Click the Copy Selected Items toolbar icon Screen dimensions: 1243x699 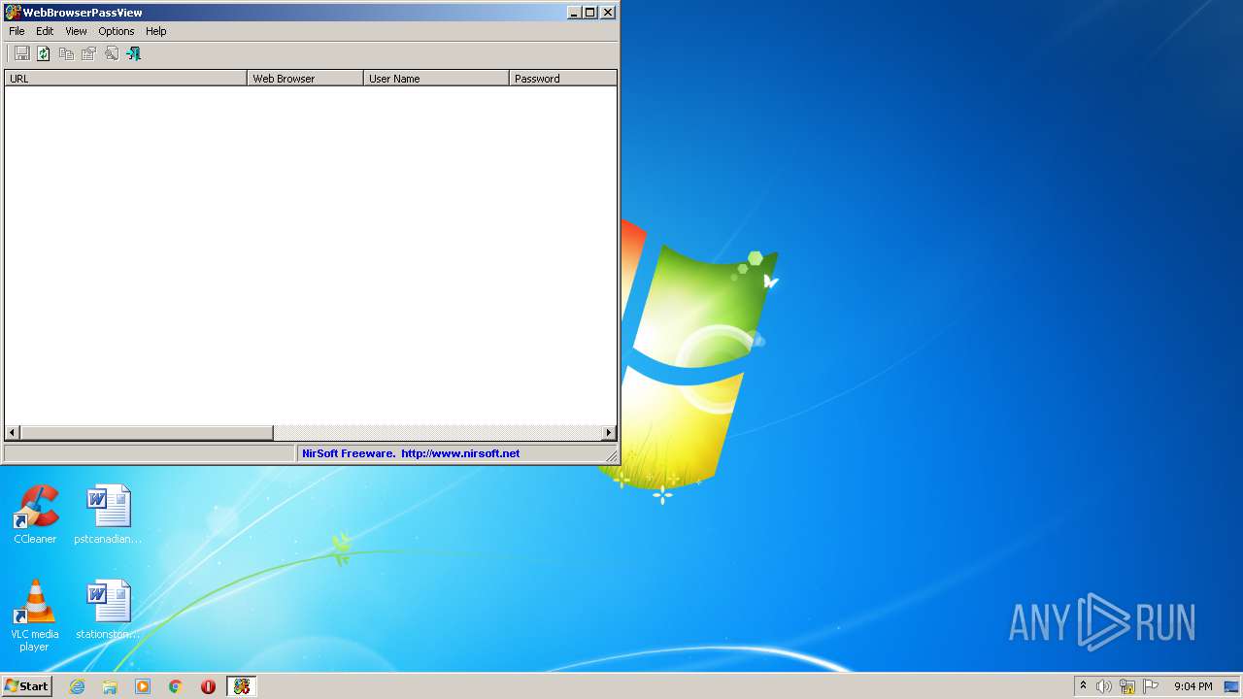[66, 53]
